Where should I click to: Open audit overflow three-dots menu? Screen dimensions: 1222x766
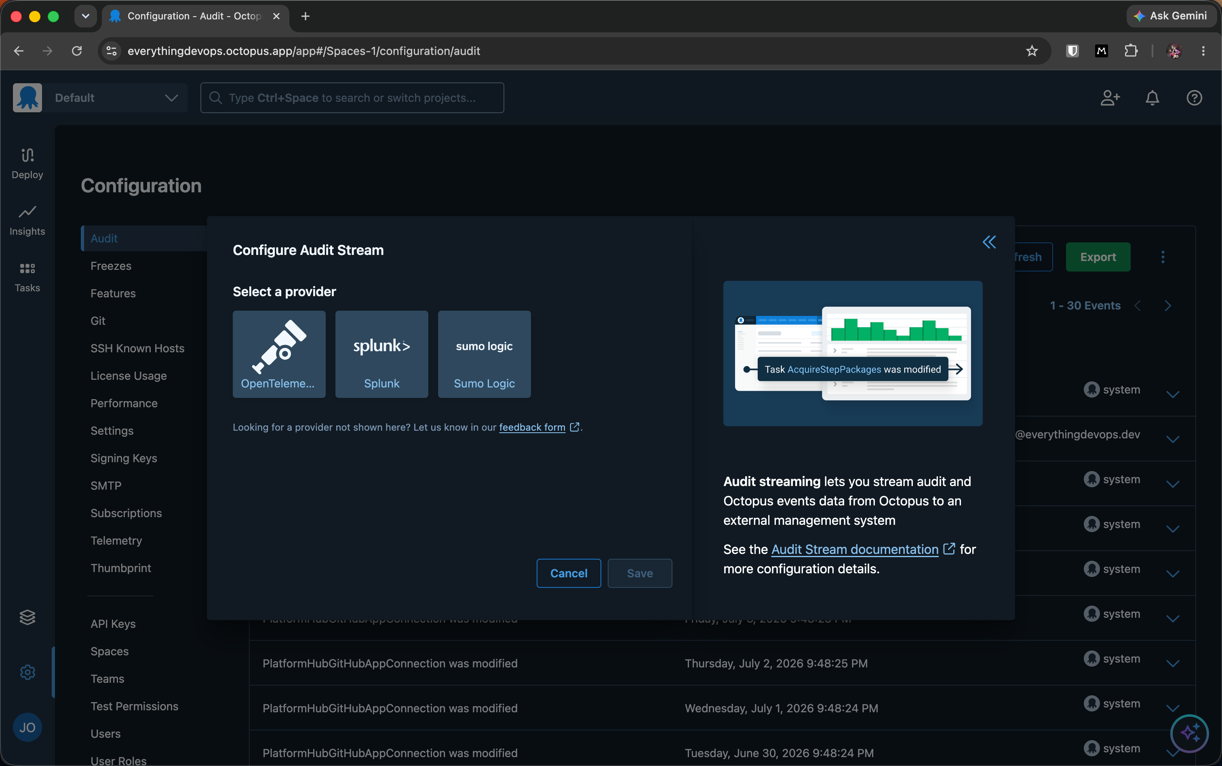(x=1163, y=257)
